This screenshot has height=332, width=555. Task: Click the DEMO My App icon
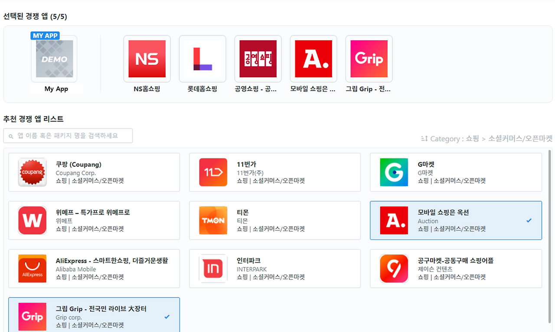click(x=54, y=59)
